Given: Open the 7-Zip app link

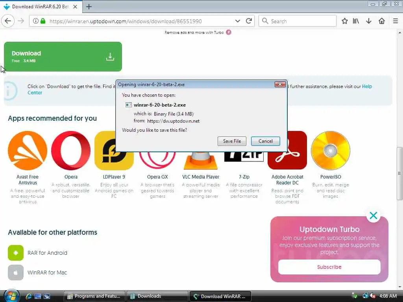Looking at the screenshot, I should tap(244, 177).
